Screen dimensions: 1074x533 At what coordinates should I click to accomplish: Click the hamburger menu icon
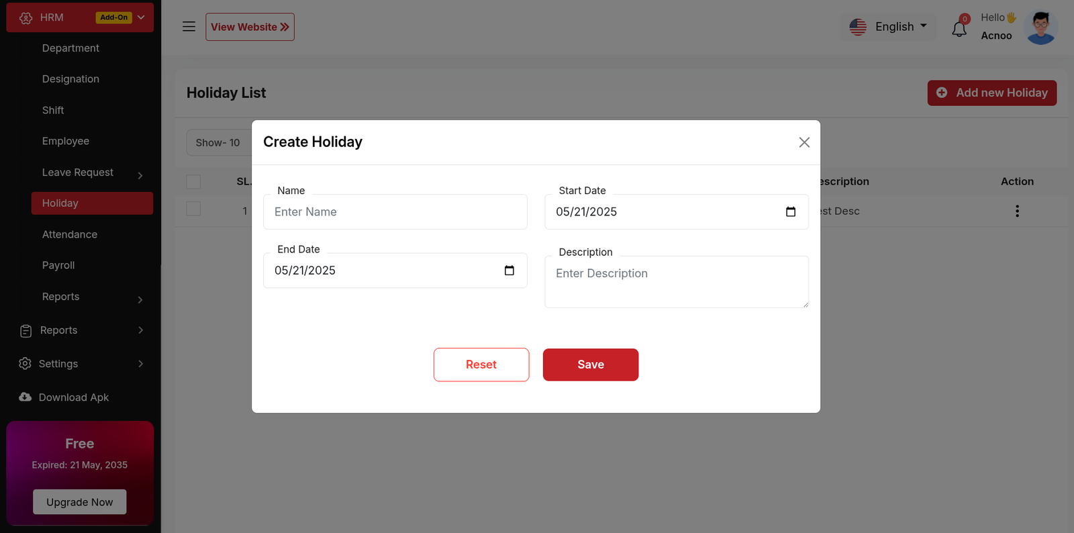pyautogui.click(x=189, y=27)
